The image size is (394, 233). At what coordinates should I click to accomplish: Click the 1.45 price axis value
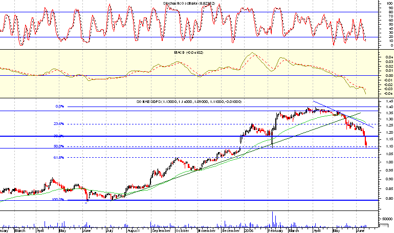pyautogui.click(x=390, y=101)
